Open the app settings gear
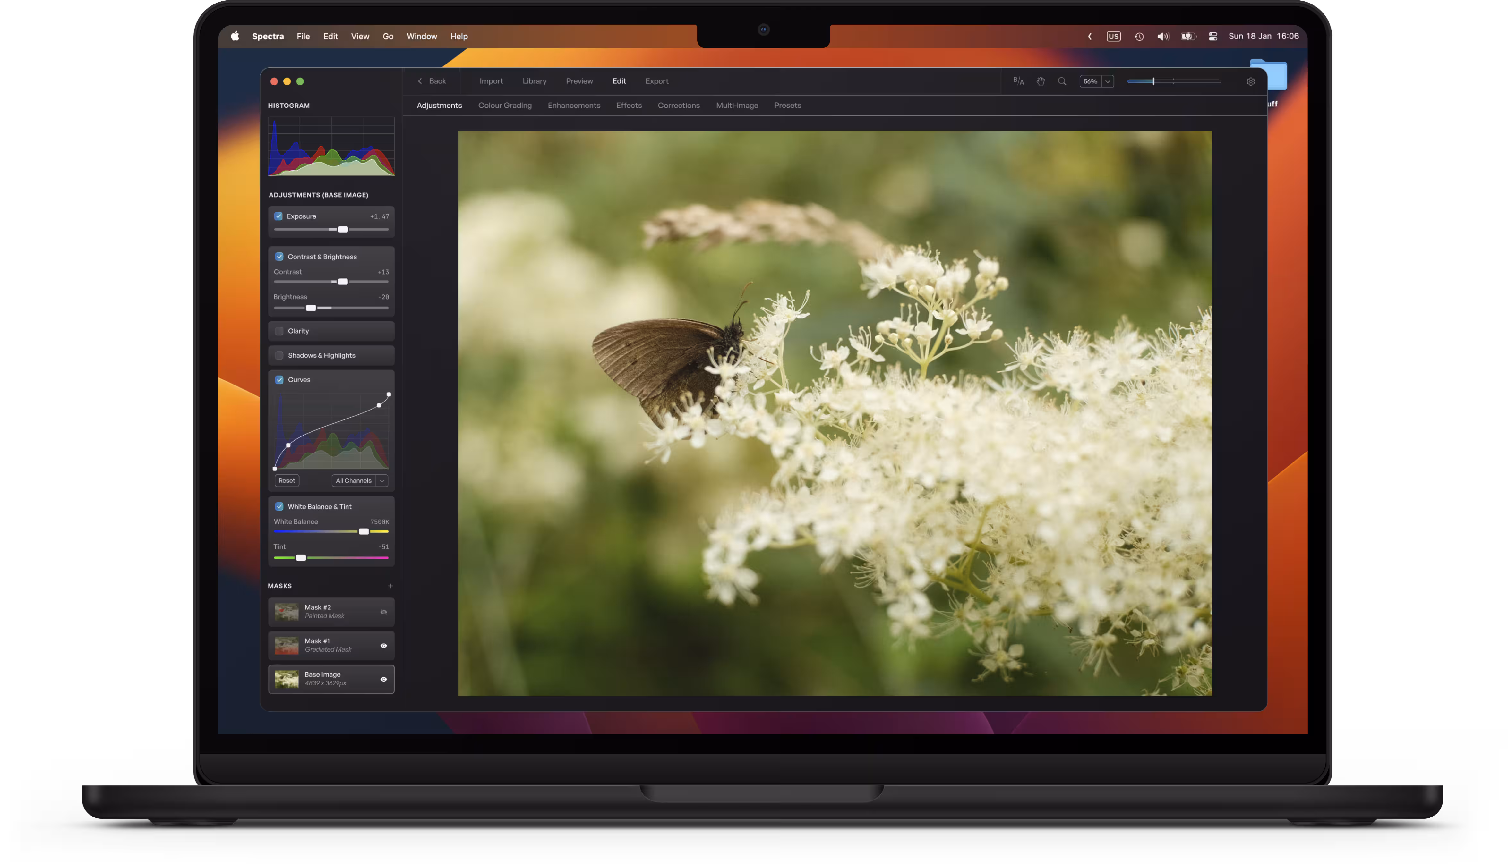The image size is (1508, 864). [1251, 81]
